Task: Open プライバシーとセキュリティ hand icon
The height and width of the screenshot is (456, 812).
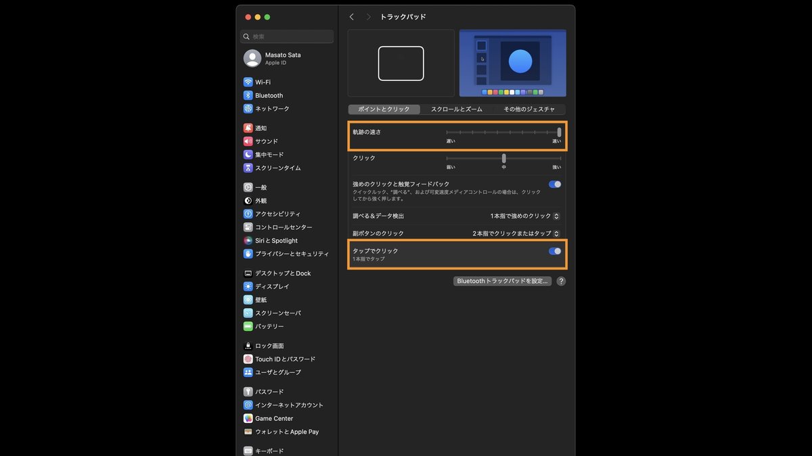Action: point(248,253)
